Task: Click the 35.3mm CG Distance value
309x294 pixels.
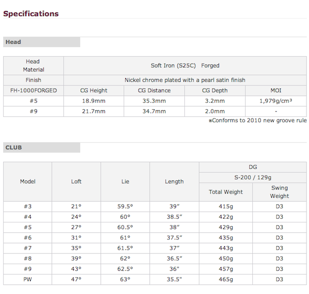Action: [154, 101]
